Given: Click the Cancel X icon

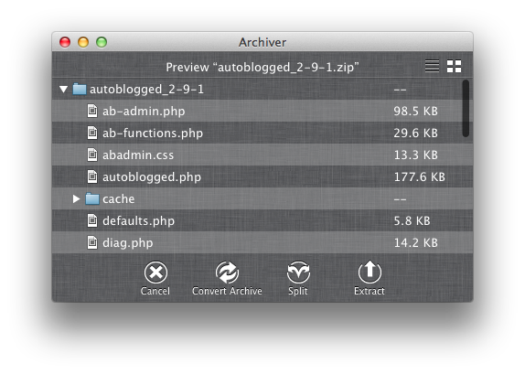Looking at the screenshot, I should tap(155, 272).
